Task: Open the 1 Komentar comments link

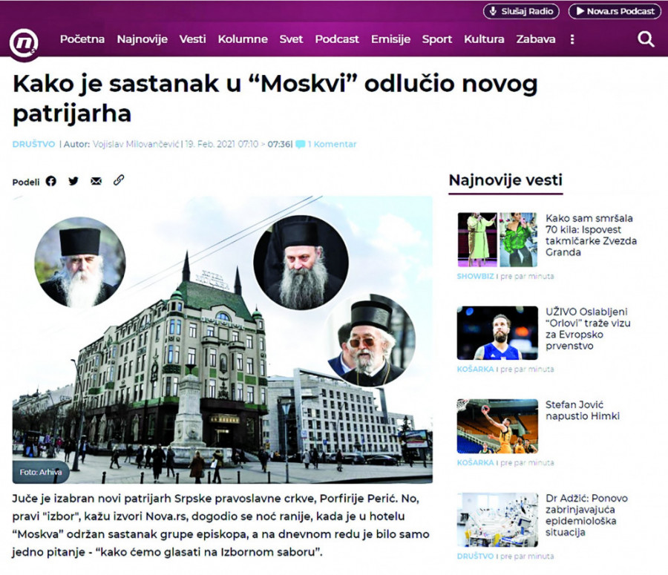Action: (327, 144)
